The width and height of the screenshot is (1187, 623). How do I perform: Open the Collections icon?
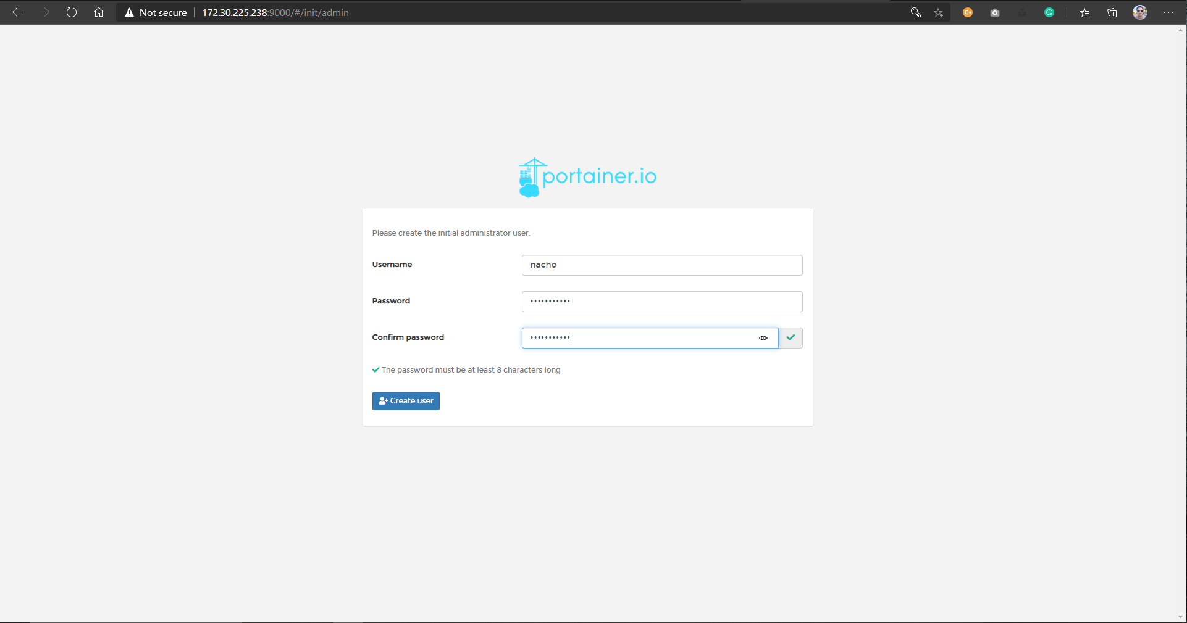pyautogui.click(x=1112, y=12)
